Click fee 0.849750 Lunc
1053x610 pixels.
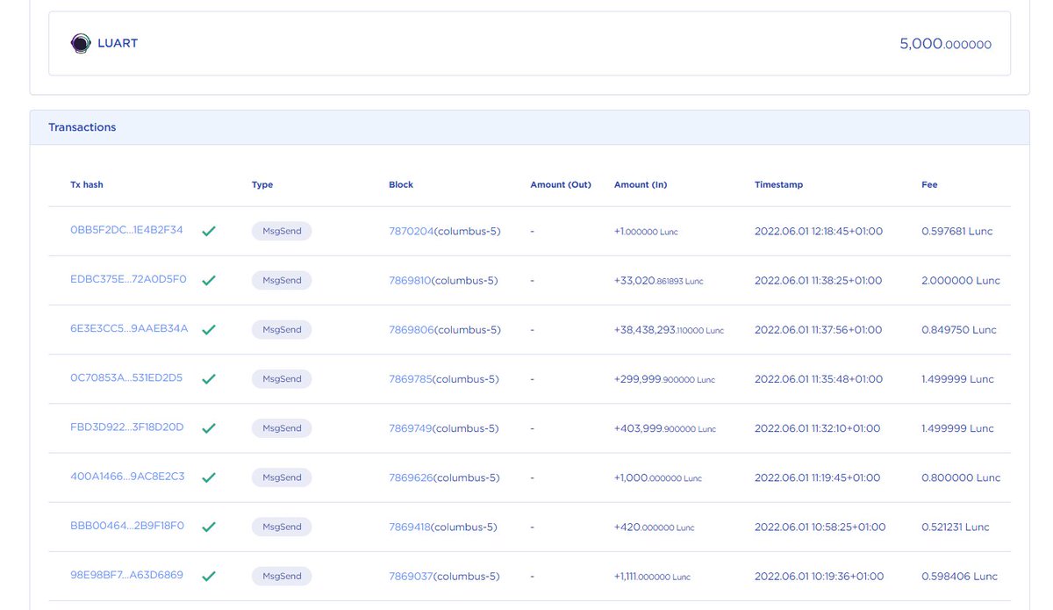[x=959, y=329]
